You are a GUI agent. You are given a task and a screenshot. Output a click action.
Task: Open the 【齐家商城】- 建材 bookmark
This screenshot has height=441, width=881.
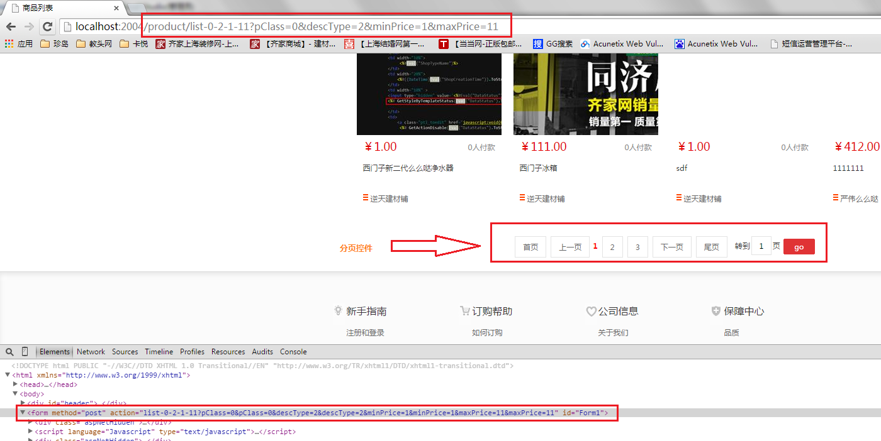point(293,44)
